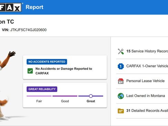Click the blue 1-Owner badge icon
168x126 pixels.
coord(121,66)
